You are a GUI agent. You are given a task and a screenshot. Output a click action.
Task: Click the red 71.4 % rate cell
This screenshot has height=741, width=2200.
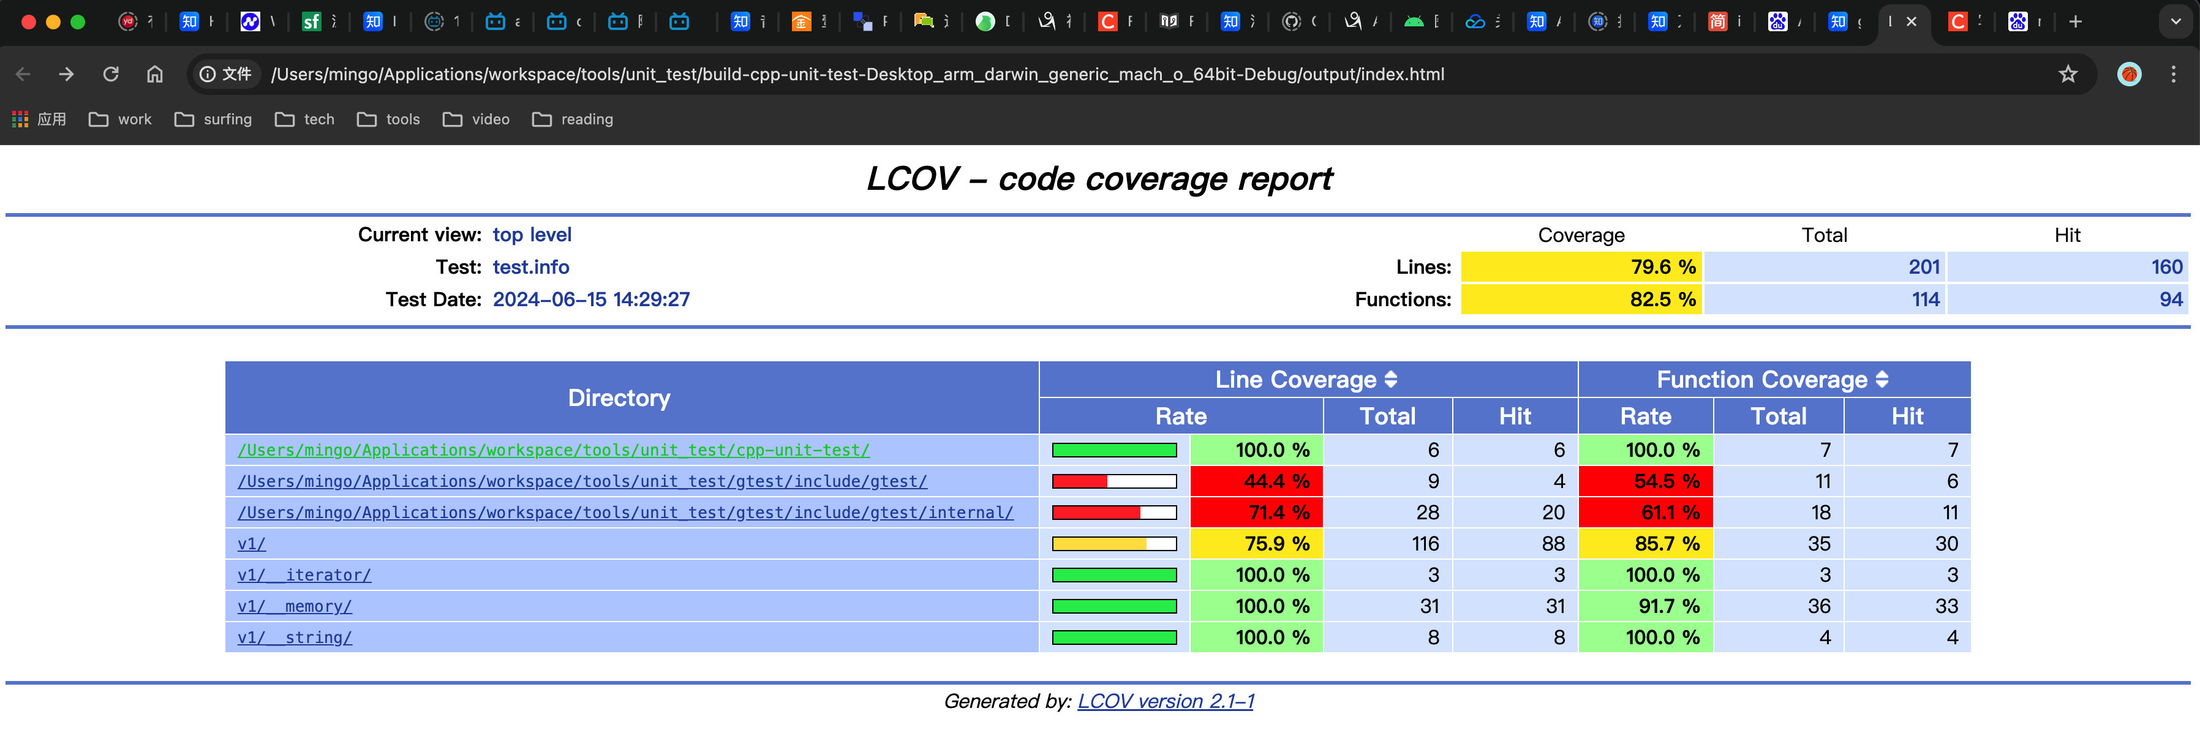click(x=1256, y=512)
